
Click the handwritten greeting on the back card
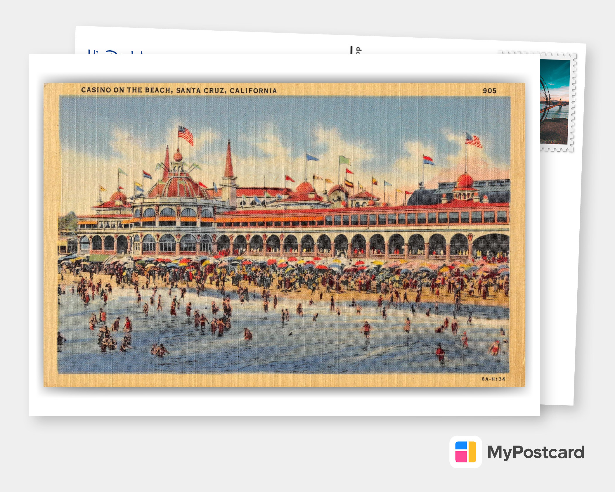click(x=115, y=52)
